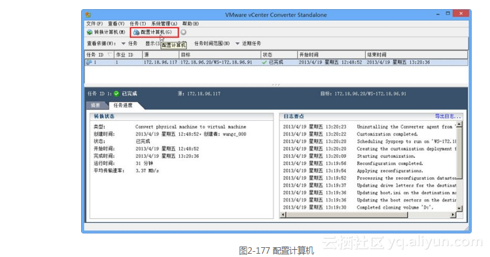Click log panel scroll right arrow
This screenshot has height=257, width=490.
453,215
